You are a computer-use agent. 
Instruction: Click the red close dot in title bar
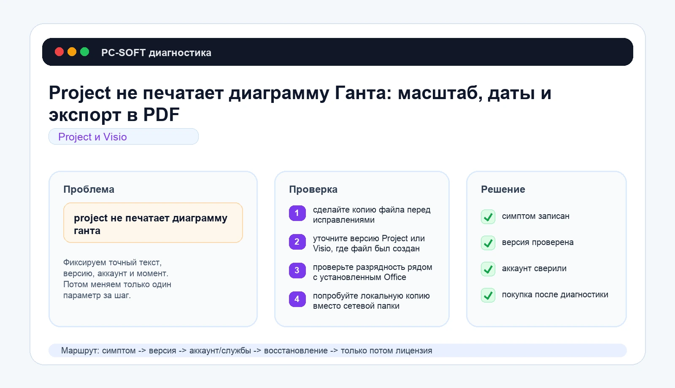[59, 52]
